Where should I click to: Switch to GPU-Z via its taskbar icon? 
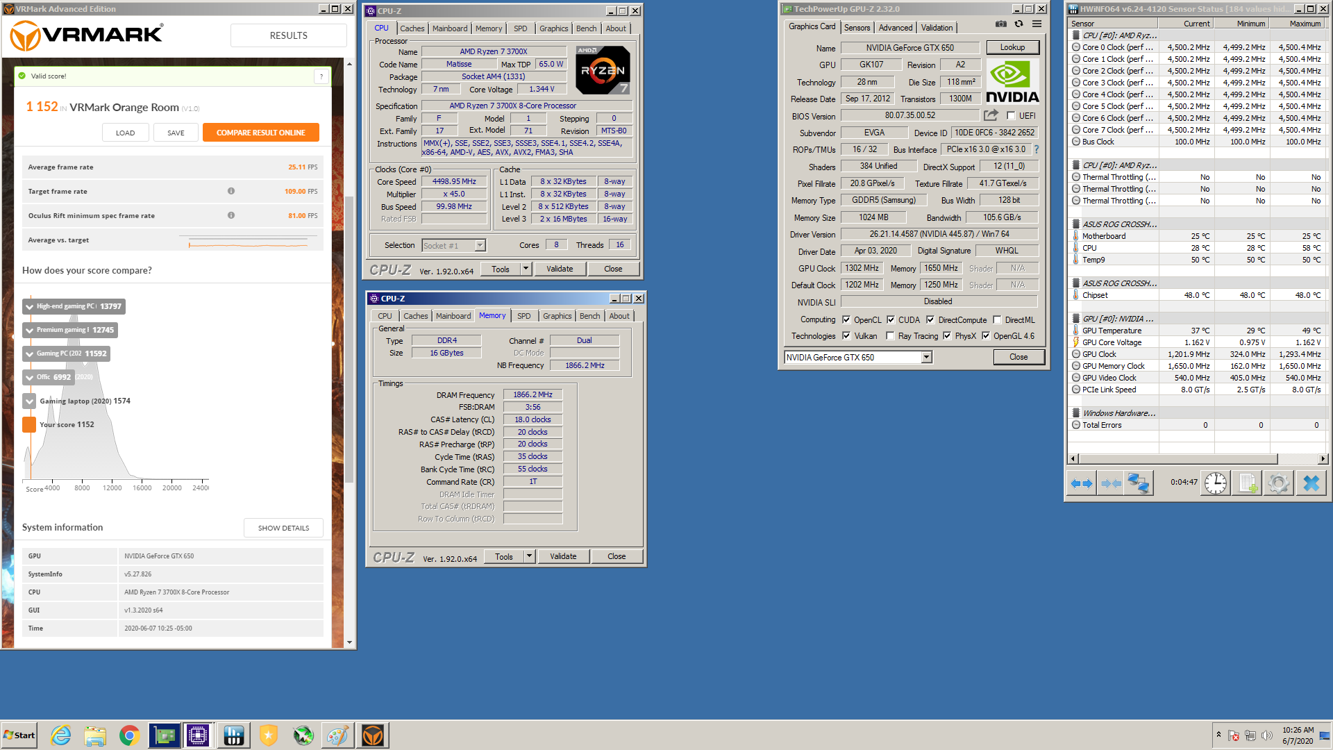pos(165,735)
